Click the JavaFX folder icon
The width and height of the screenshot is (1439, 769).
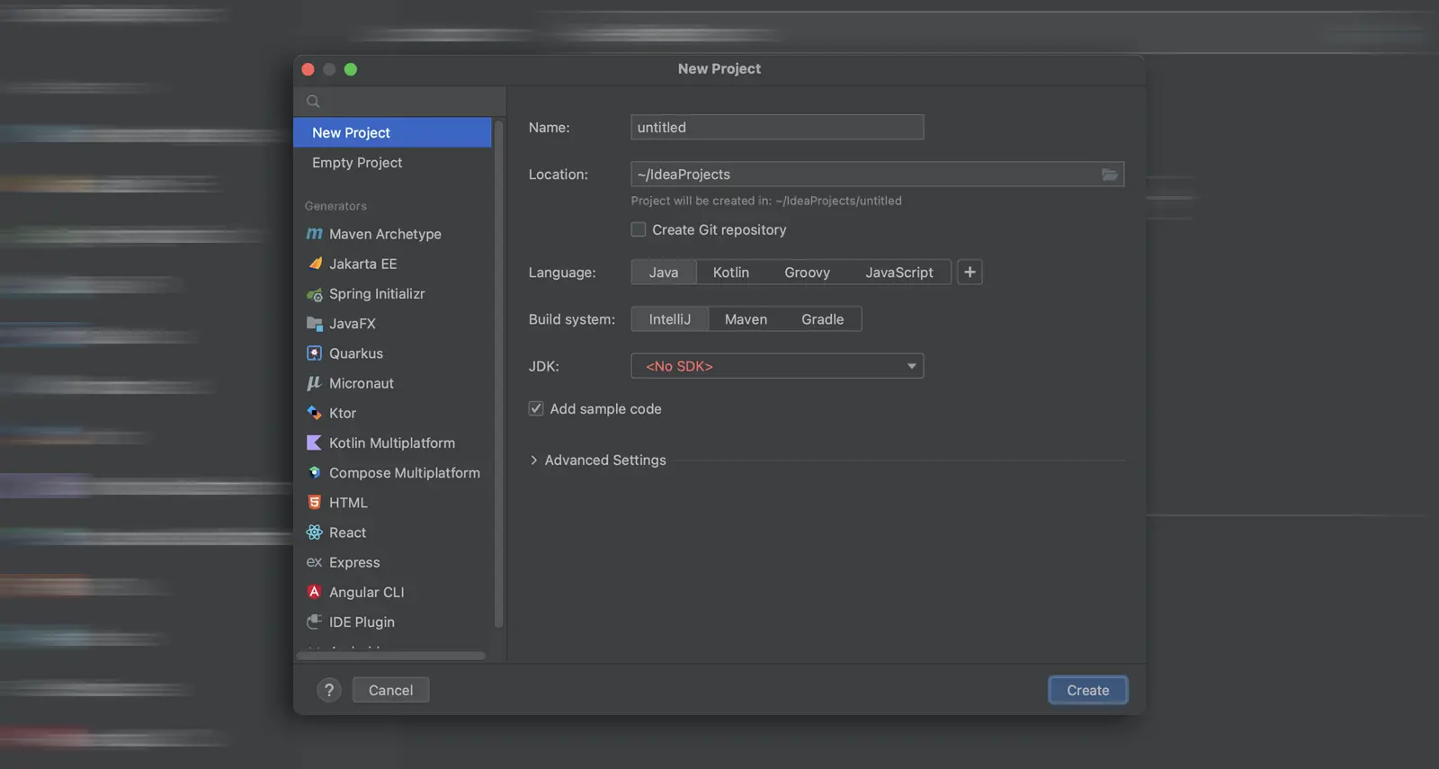pos(314,324)
